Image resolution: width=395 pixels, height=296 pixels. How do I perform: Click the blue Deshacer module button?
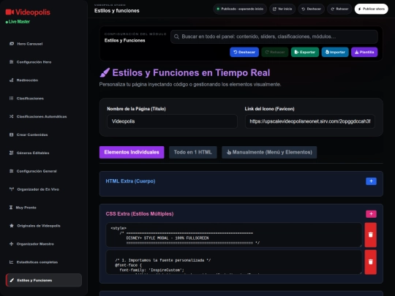(244, 52)
